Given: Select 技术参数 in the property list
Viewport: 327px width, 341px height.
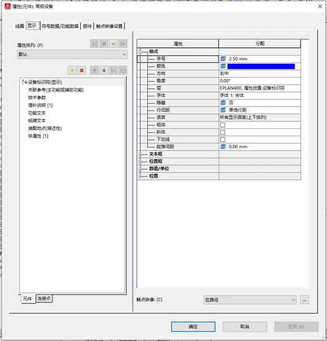Looking at the screenshot, I should coord(37,98).
